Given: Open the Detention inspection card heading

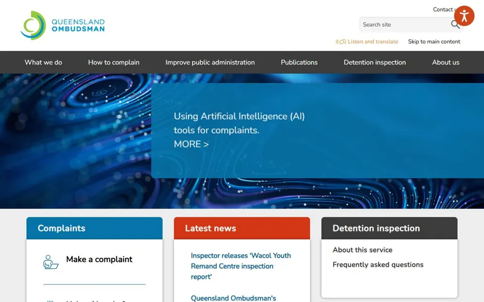Looking at the screenshot, I should click(x=376, y=229).
